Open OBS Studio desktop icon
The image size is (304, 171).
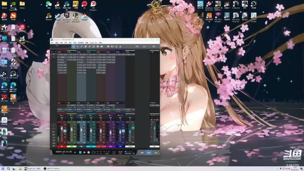pos(13,74)
